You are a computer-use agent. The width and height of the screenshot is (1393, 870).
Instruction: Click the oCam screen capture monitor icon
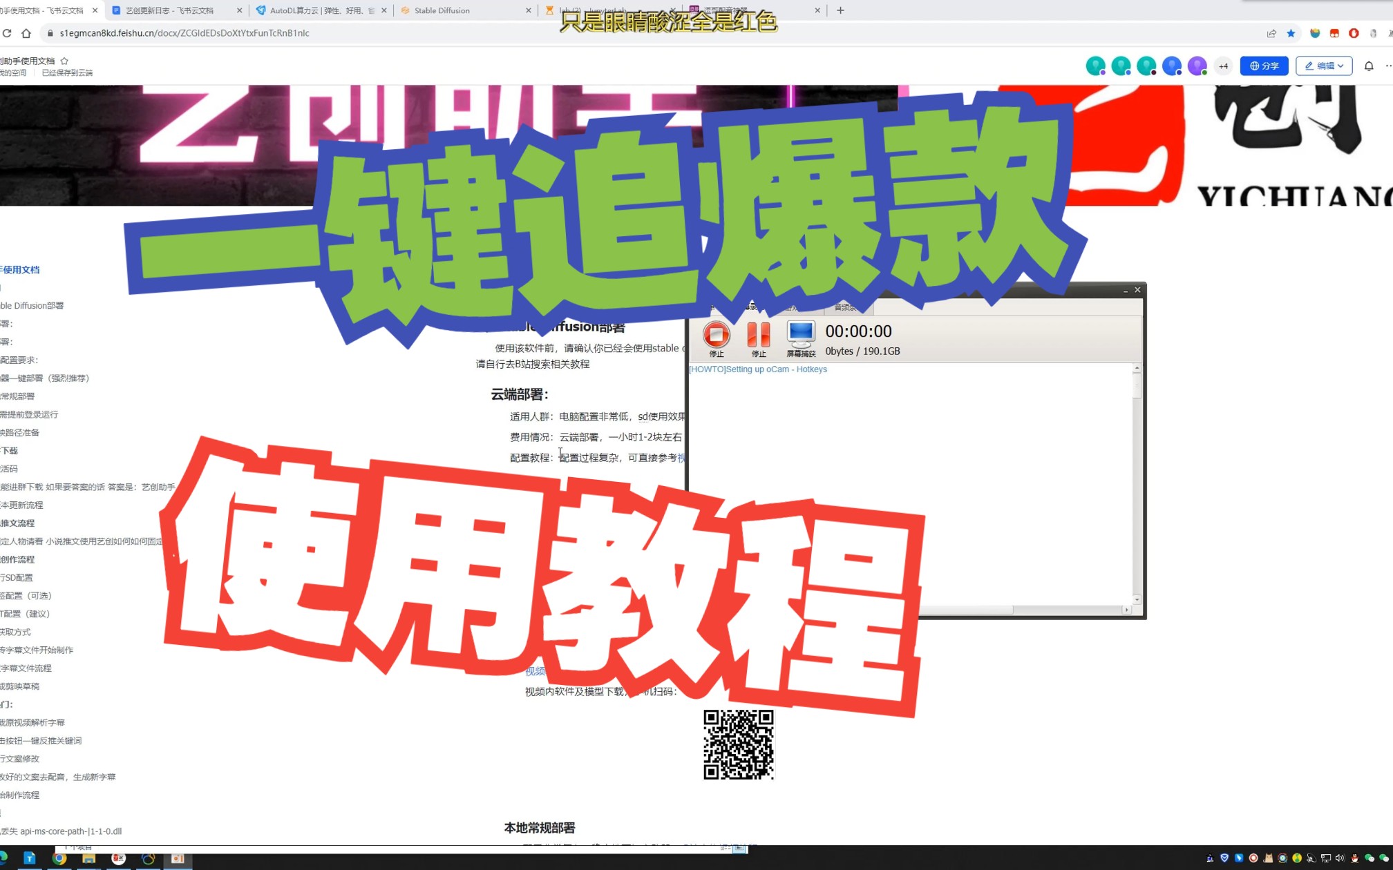tap(801, 333)
